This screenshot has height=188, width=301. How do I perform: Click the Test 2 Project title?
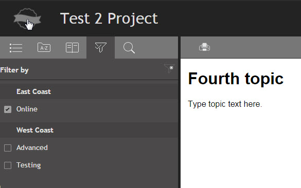click(x=109, y=18)
